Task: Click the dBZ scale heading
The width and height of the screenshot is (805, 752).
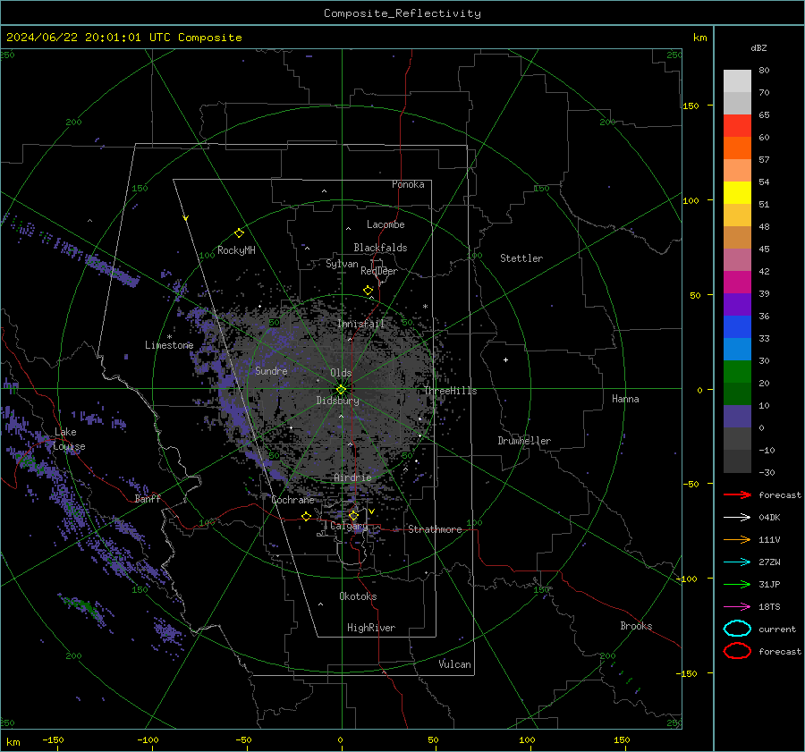Action: click(758, 48)
